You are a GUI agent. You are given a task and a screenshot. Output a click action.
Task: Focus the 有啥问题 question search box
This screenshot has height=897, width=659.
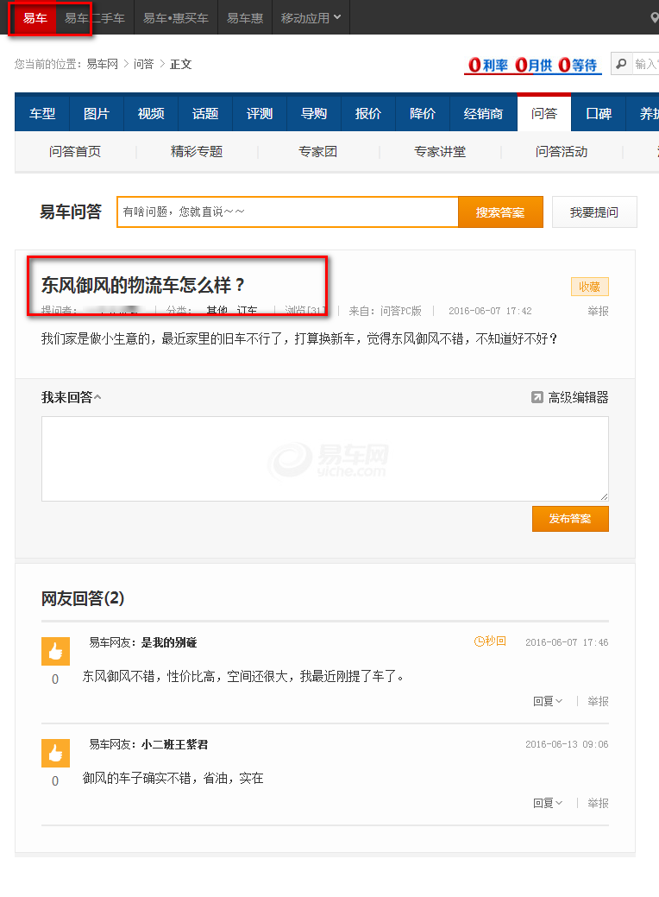[x=288, y=212]
